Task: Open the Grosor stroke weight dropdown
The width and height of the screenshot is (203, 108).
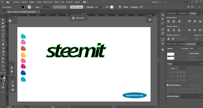Action: 187,68
